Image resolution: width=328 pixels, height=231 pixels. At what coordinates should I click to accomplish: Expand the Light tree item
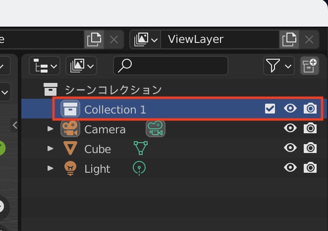pos(50,168)
